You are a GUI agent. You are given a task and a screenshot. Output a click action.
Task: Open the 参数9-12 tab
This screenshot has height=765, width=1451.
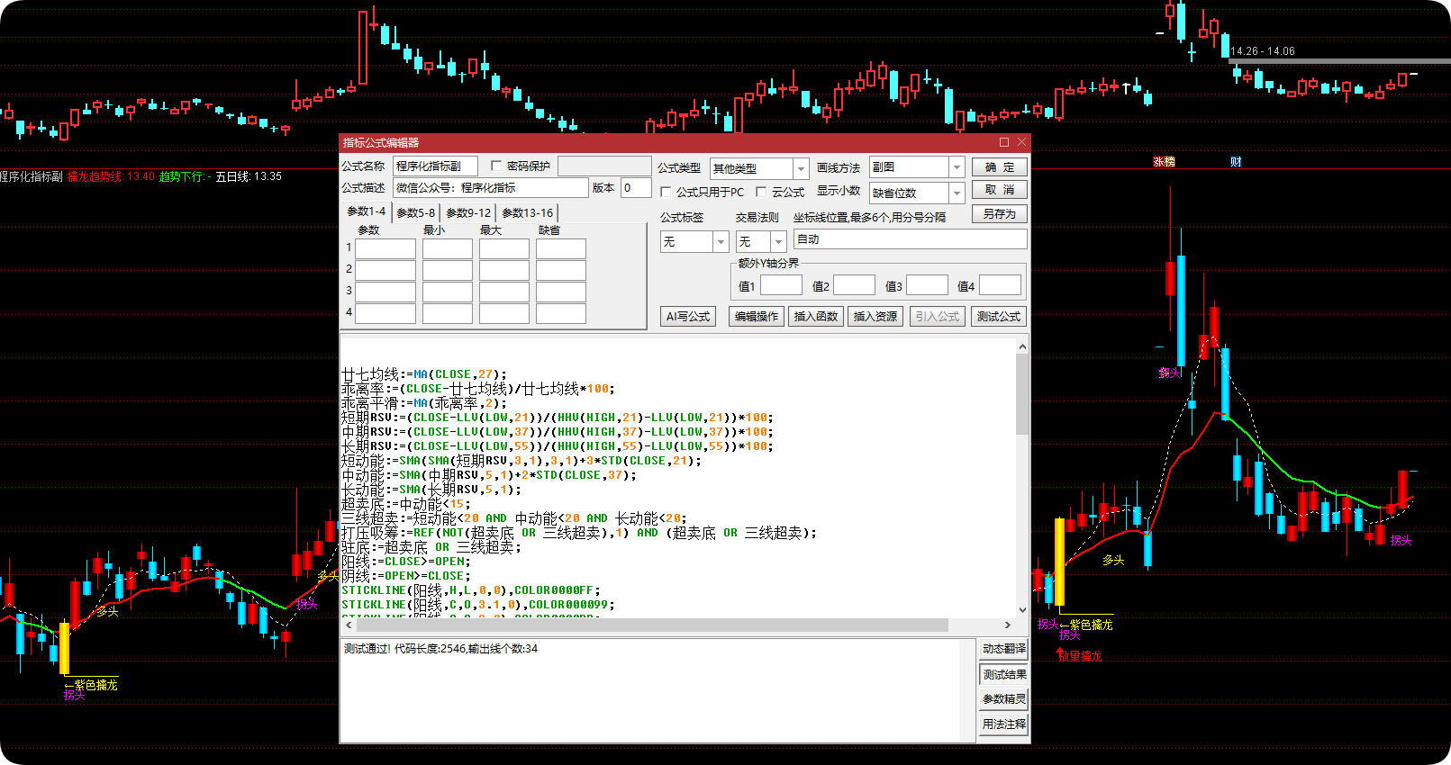point(468,212)
